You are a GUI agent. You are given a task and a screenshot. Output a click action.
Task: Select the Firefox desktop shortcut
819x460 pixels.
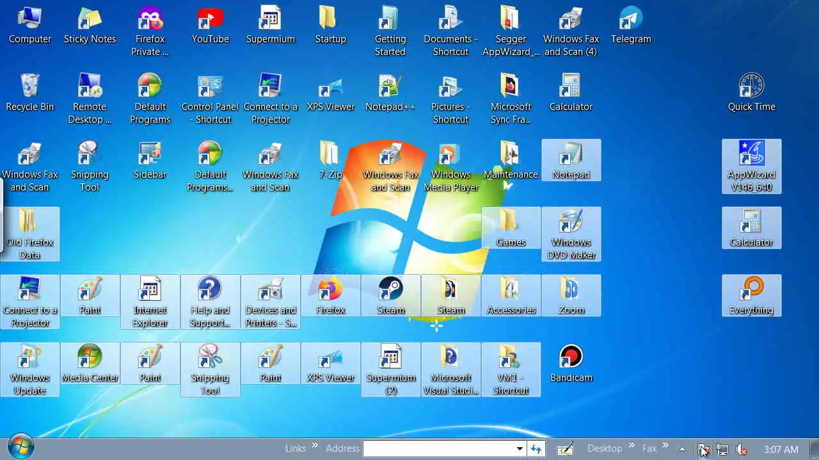pyautogui.click(x=331, y=296)
